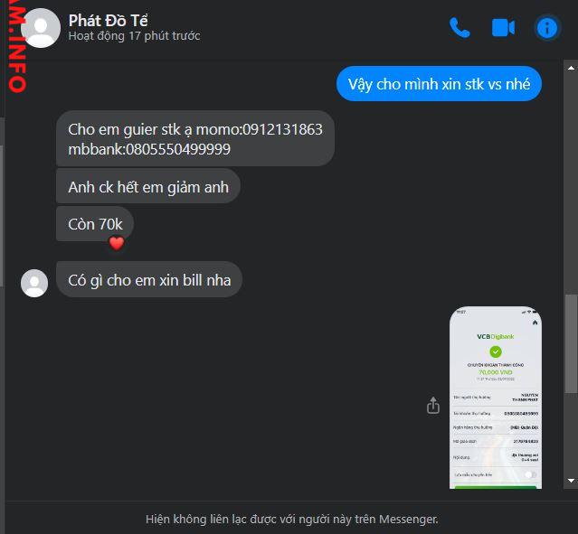Toggle the save-template switch in the bill image
The height and width of the screenshot is (534, 578).
click(x=530, y=474)
